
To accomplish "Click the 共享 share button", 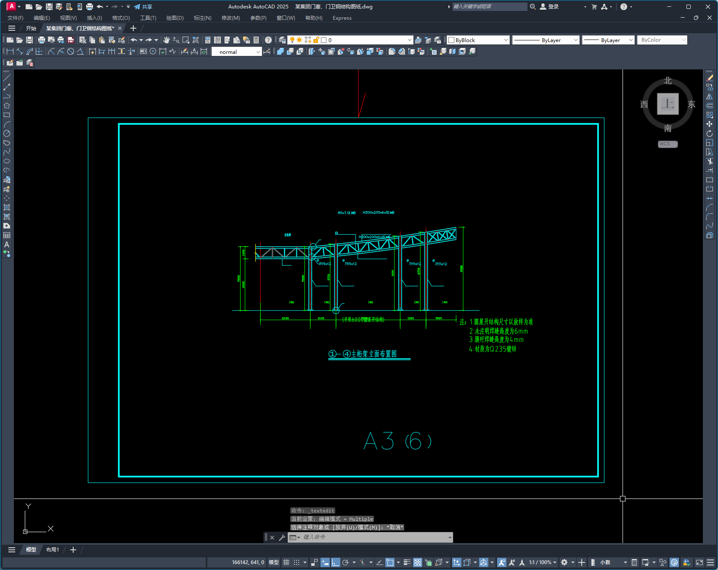I will tap(143, 7).
